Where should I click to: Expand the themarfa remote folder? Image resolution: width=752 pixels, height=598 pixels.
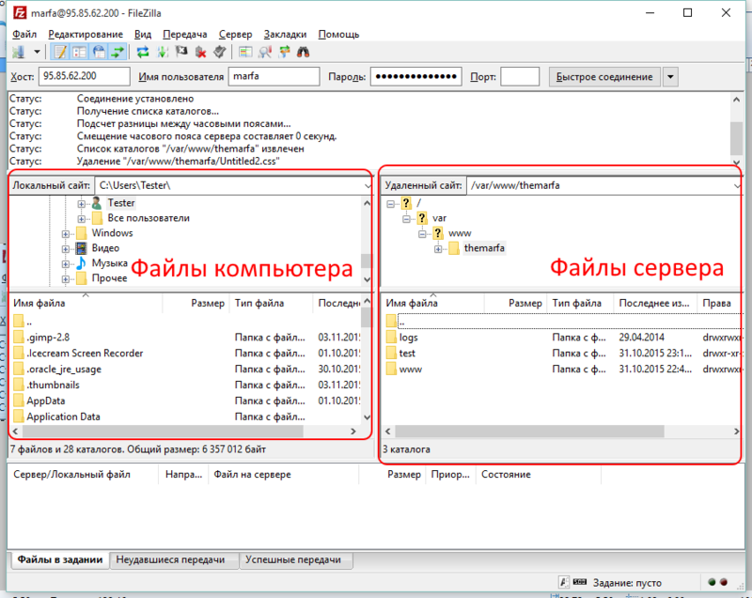438,249
